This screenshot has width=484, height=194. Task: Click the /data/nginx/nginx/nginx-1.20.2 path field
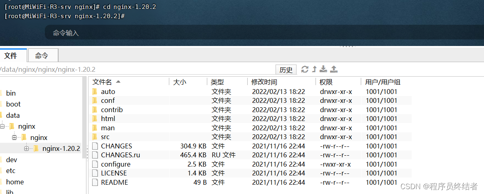pos(137,69)
